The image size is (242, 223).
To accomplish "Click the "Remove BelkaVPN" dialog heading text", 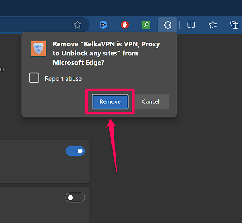I will point(106,53).
